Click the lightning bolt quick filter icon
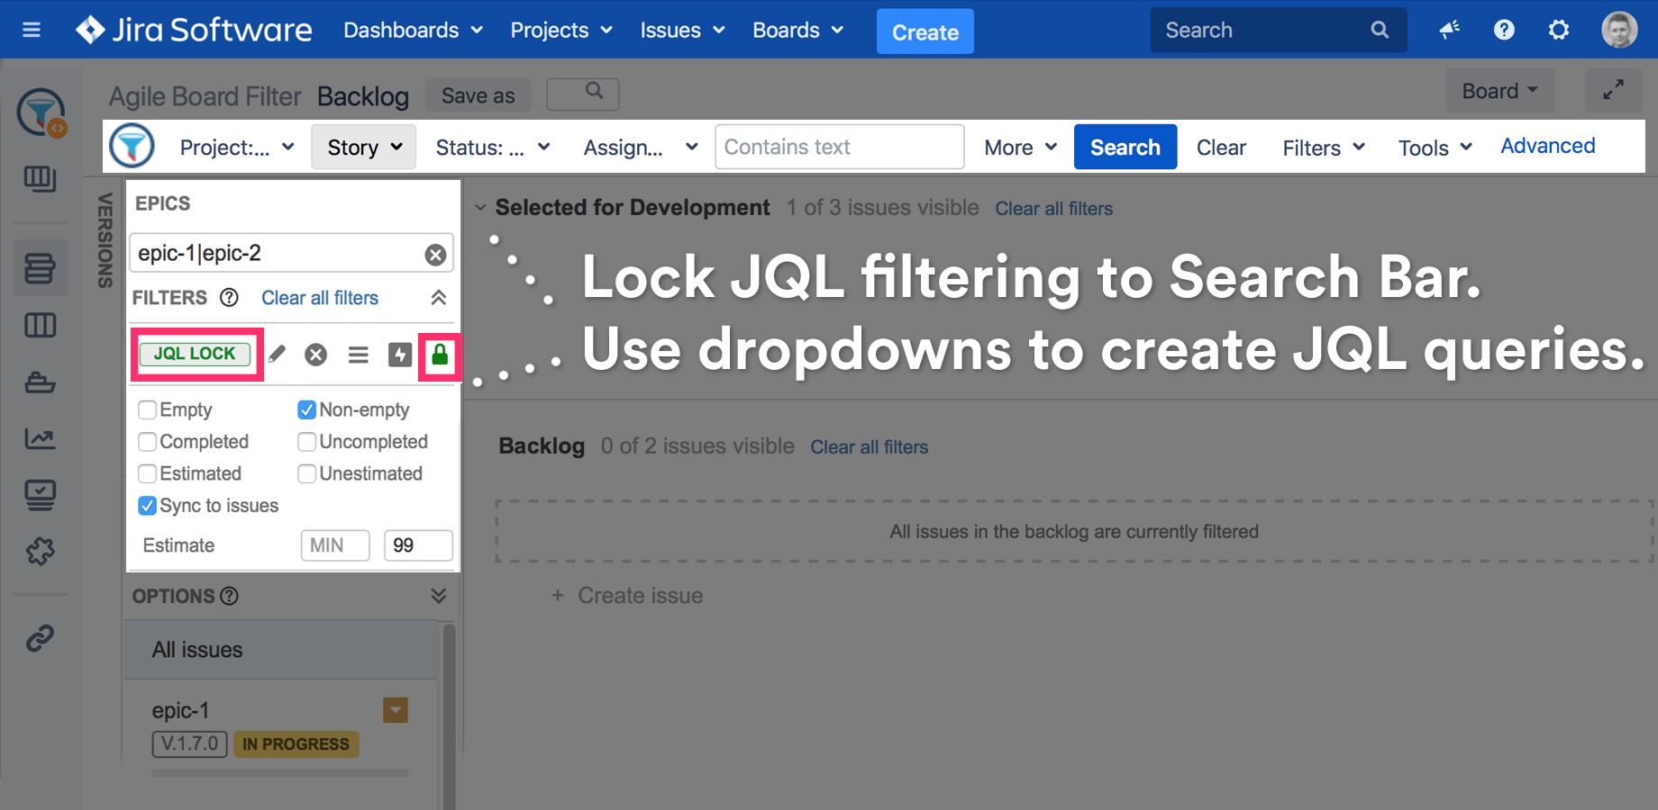Screen dimensions: 1658x810 click(399, 355)
